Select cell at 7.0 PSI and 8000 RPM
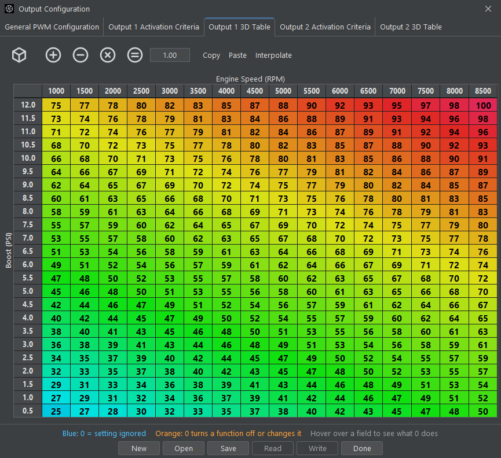 [454, 238]
